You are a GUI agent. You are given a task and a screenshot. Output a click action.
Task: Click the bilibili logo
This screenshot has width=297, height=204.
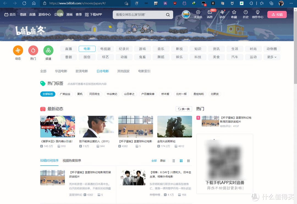[x=30, y=31]
